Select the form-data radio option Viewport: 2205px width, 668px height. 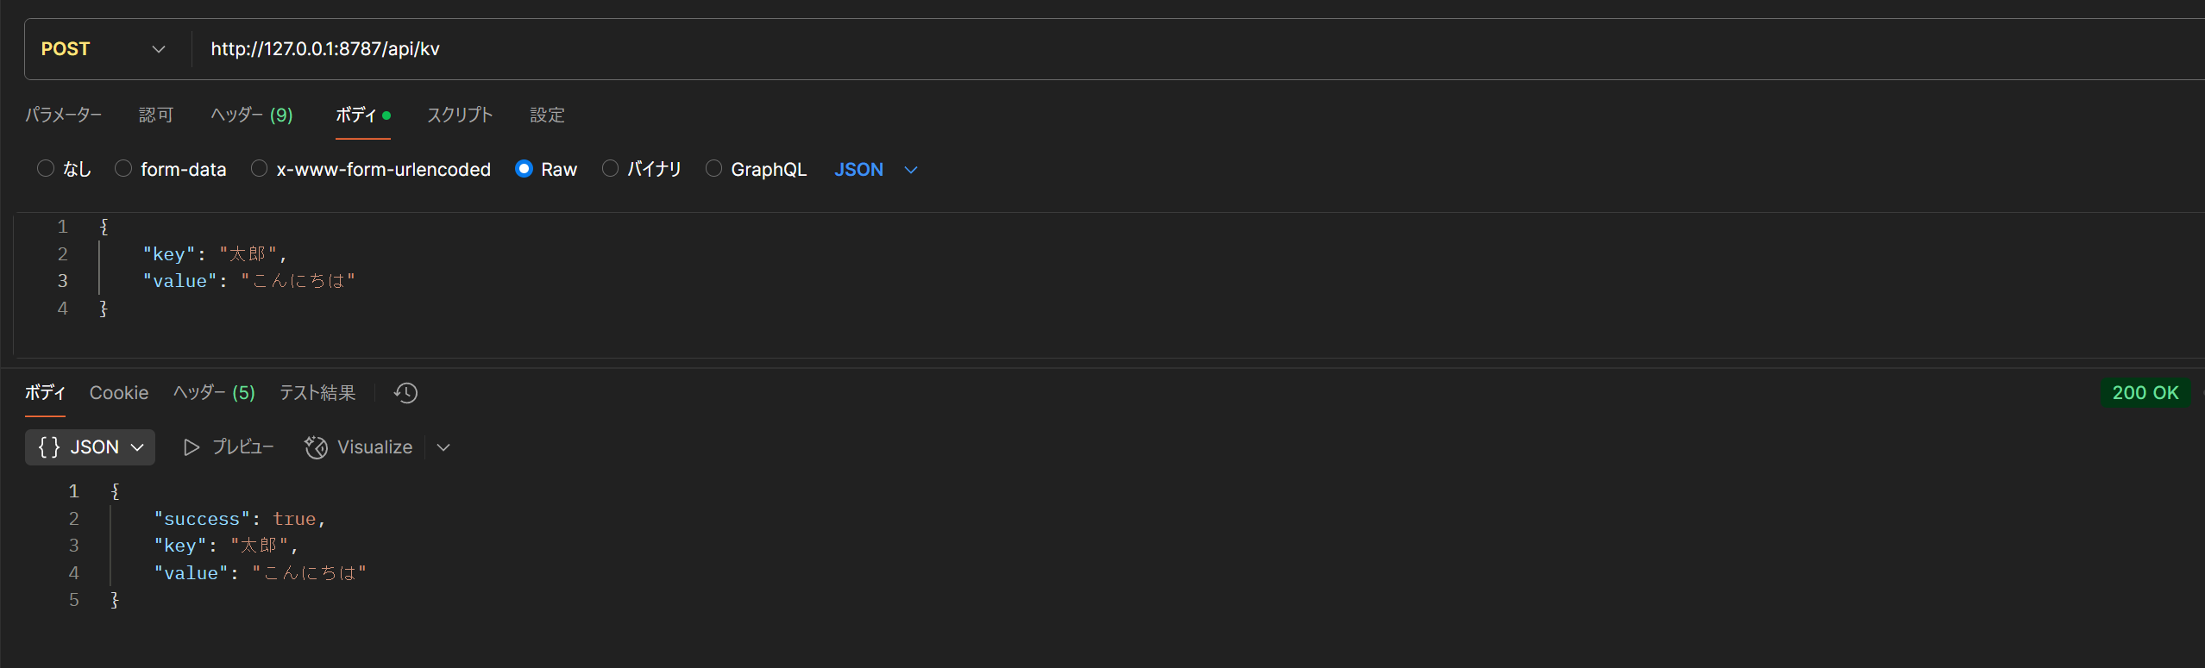pos(123,169)
